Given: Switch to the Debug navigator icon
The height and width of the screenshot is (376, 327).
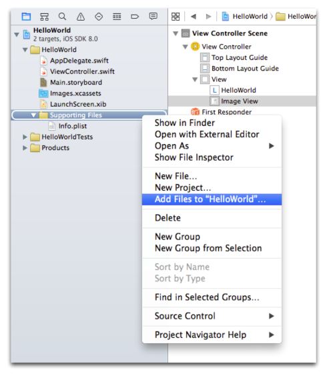Looking at the screenshot, I should tap(117, 17).
